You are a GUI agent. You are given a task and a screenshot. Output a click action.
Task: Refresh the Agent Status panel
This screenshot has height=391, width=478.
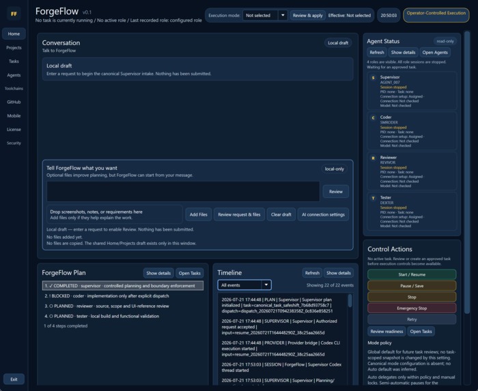tap(377, 53)
